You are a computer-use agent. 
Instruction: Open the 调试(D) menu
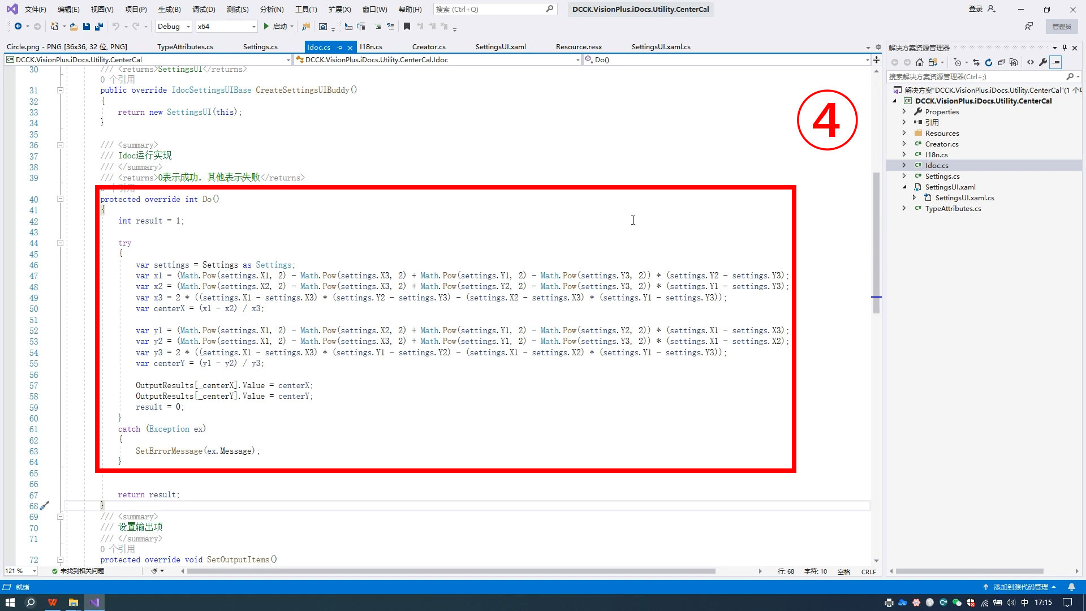[204, 9]
